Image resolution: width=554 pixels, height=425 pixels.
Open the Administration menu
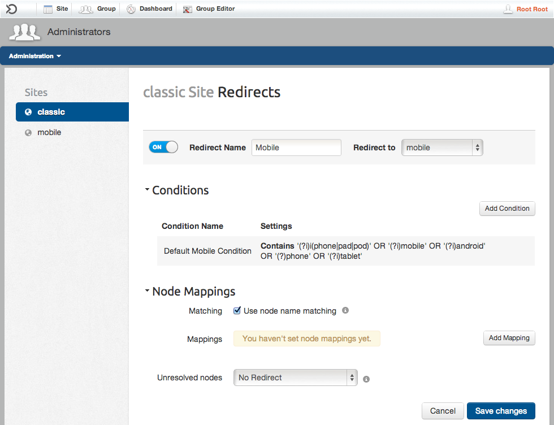coord(35,56)
